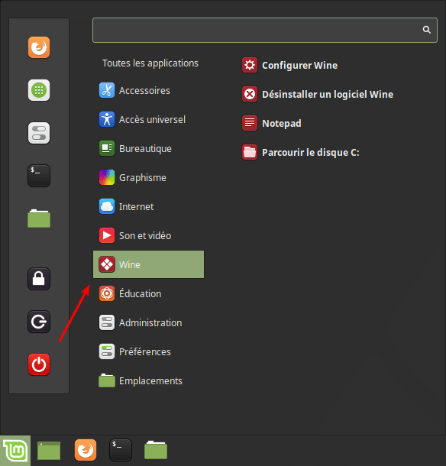Image resolution: width=446 pixels, height=466 pixels.
Task: Open Firefox from the taskbar panel
Action: click(x=86, y=450)
